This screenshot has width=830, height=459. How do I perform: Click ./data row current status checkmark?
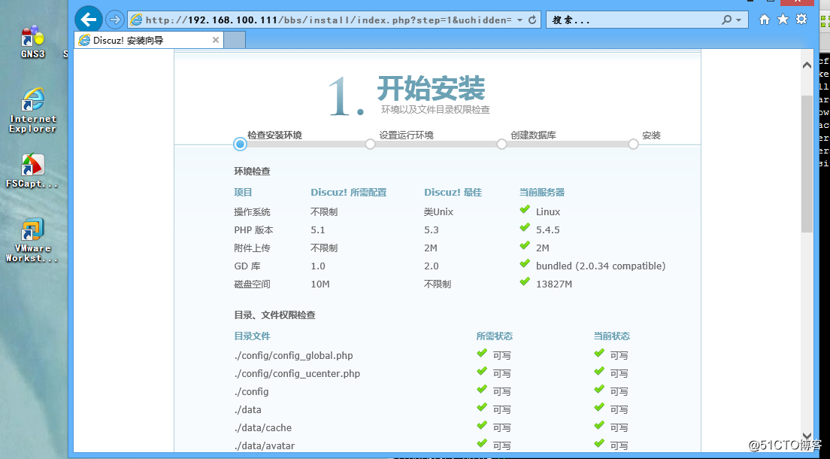click(x=598, y=407)
